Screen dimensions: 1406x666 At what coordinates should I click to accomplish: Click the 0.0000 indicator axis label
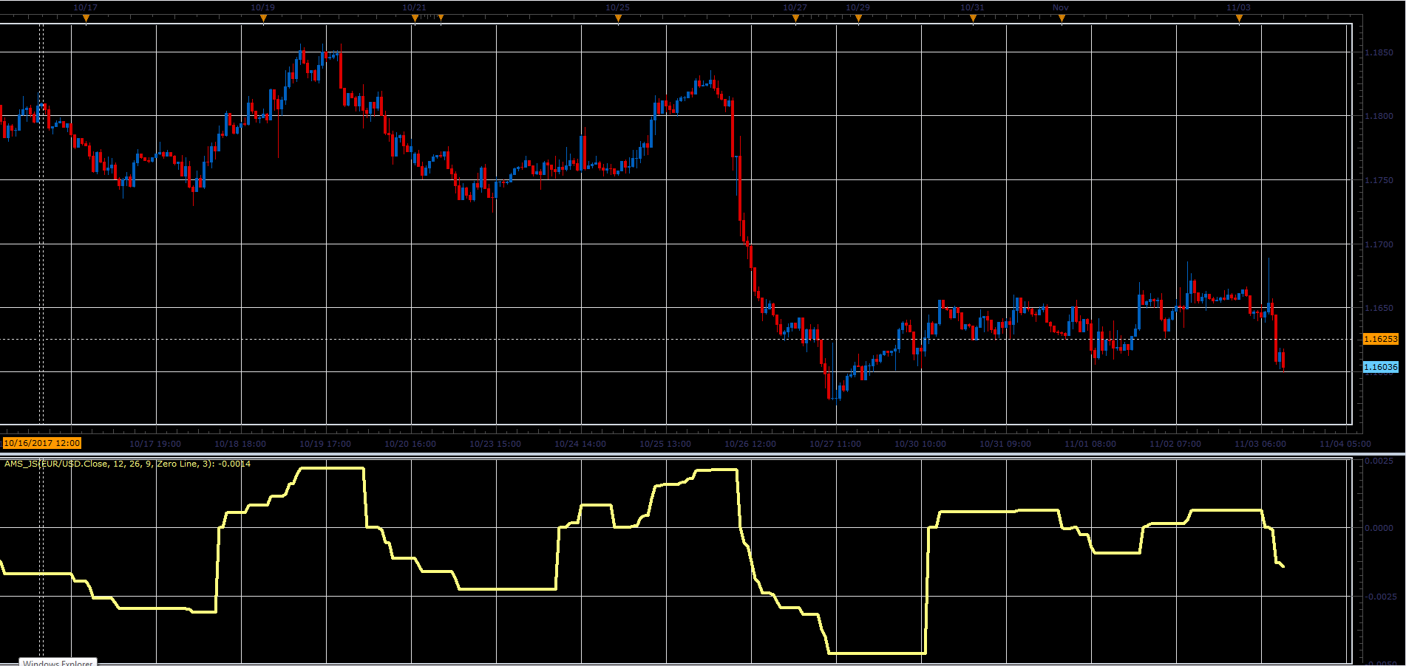(x=1379, y=528)
